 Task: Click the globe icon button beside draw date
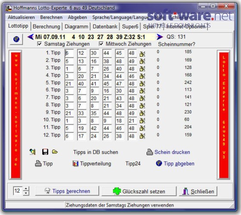[16, 39]
